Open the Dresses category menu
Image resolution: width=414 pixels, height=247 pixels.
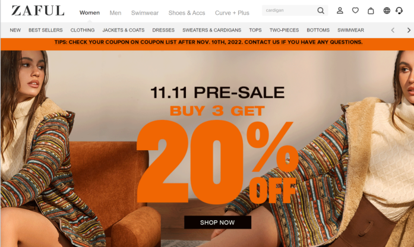[163, 30]
